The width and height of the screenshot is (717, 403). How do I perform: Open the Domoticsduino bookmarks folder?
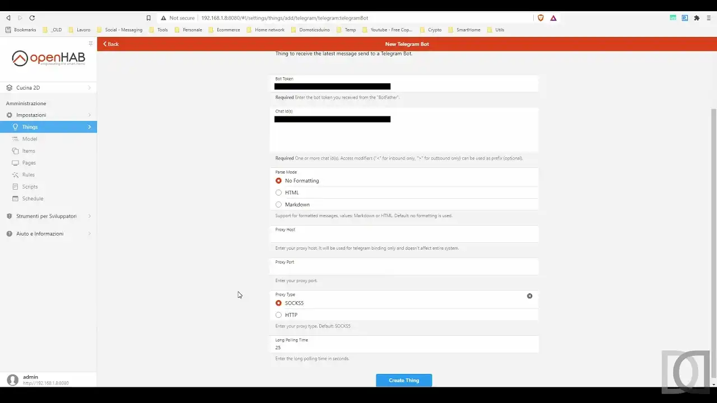pos(310,30)
